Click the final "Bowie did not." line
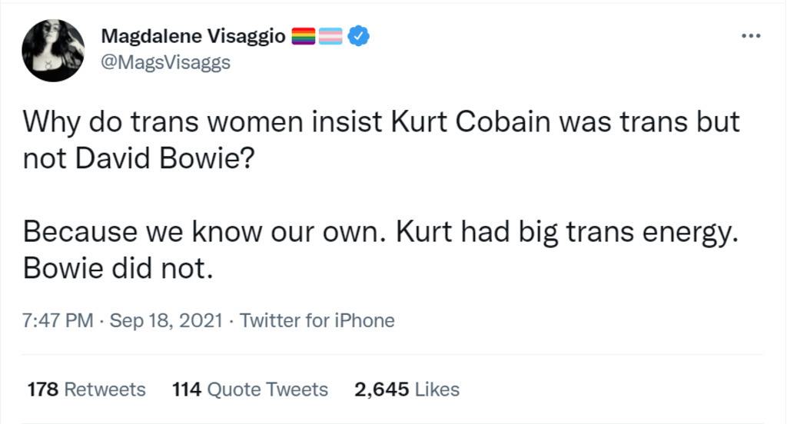This screenshot has width=787, height=424. tap(116, 267)
